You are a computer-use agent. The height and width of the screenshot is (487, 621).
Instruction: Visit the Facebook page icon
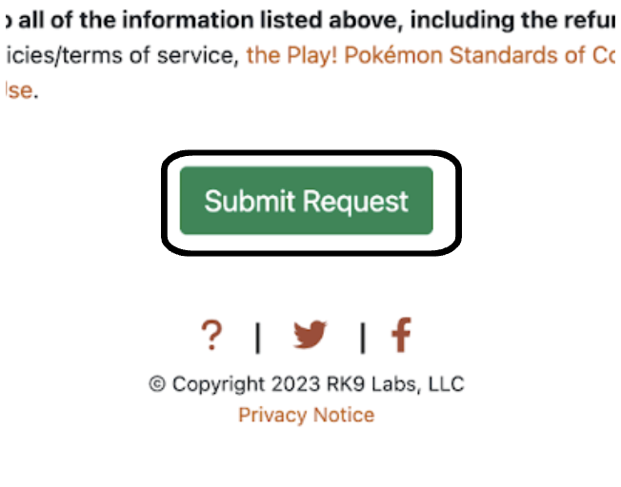click(x=401, y=335)
